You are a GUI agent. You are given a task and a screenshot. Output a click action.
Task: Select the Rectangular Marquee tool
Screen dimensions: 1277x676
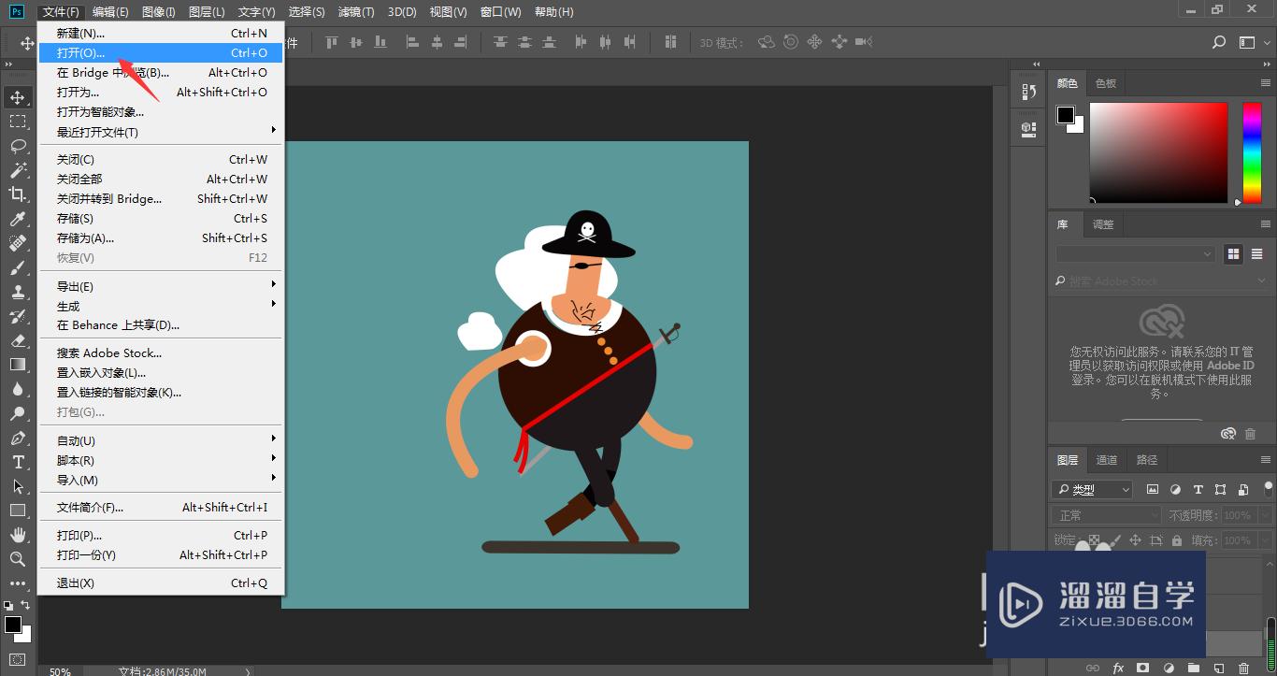tap(18, 122)
